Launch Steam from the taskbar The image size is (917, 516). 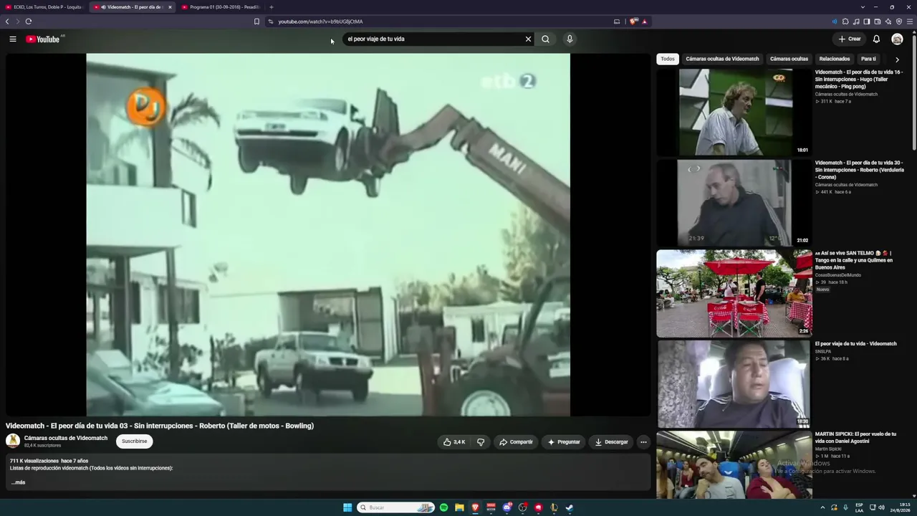tap(570, 507)
